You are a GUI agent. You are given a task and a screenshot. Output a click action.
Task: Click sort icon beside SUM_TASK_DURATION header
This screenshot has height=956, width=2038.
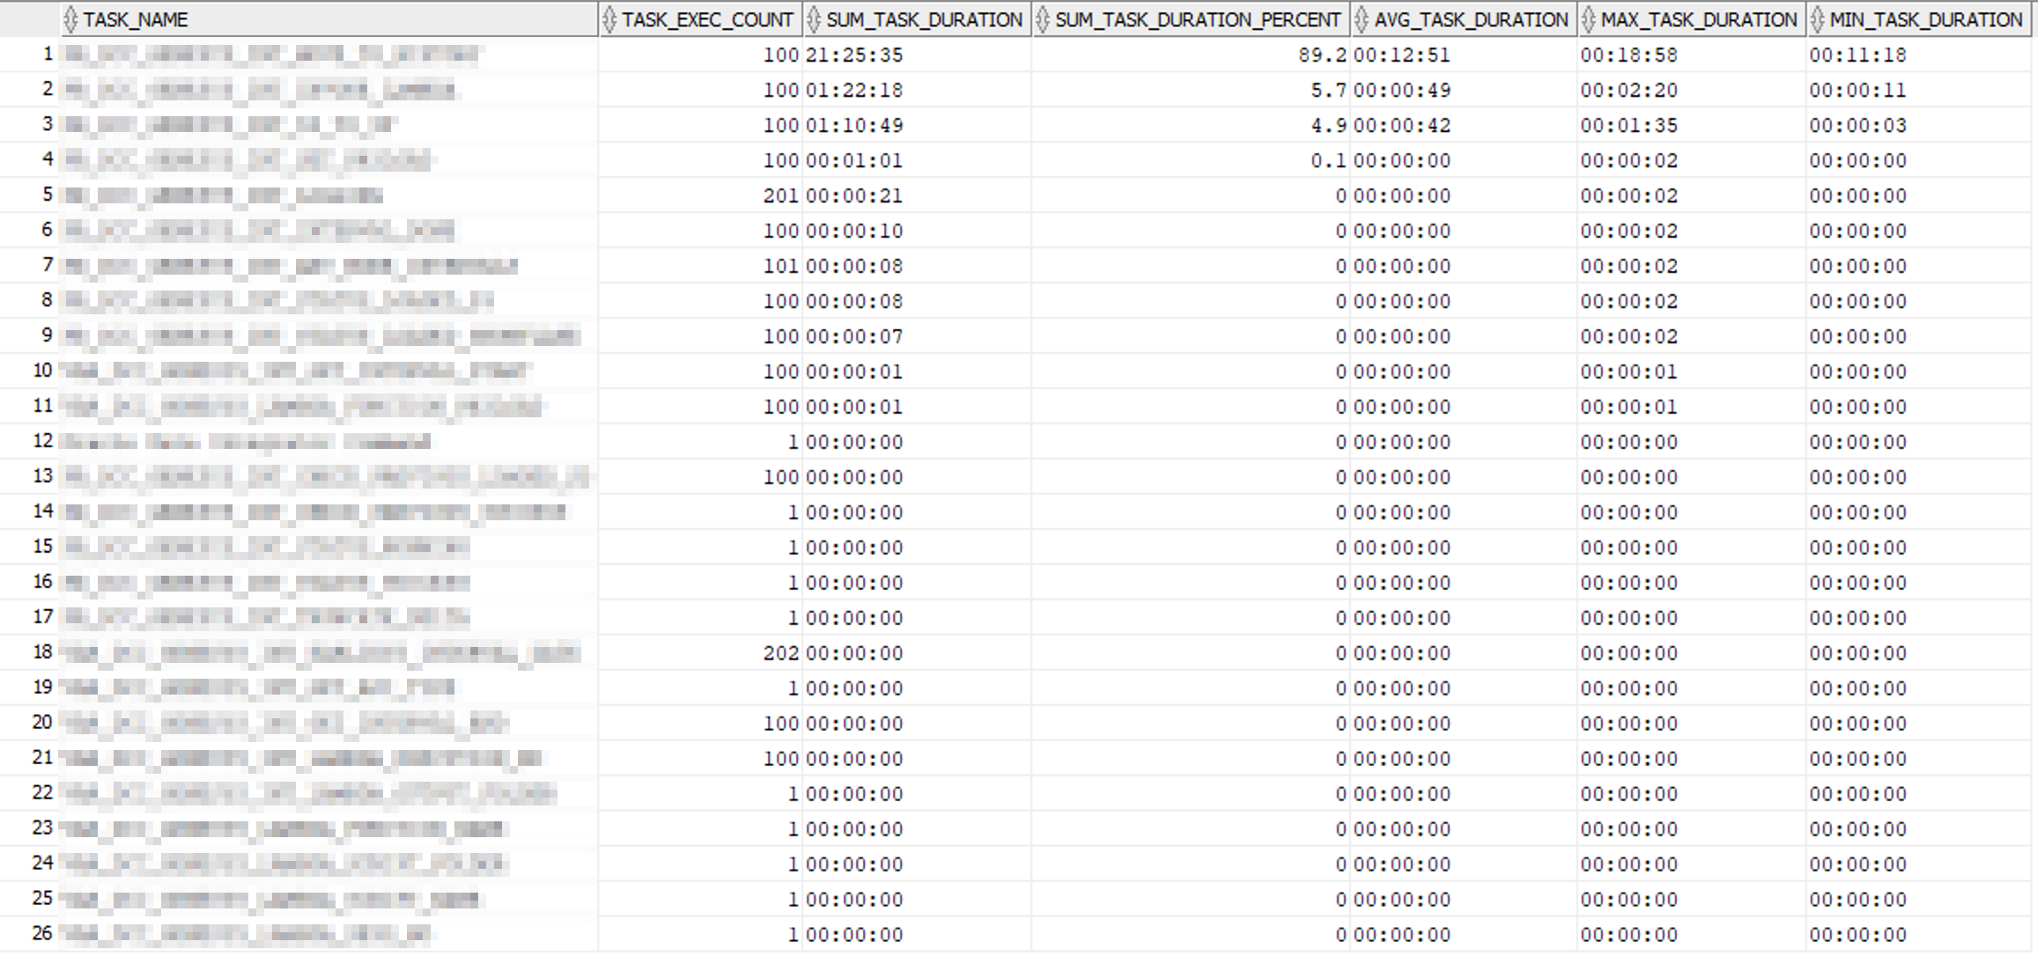(814, 19)
